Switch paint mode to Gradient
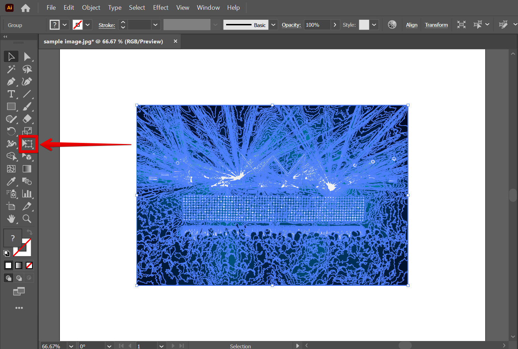Image resolution: width=518 pixels, height=349 pixels. point(19,265)
